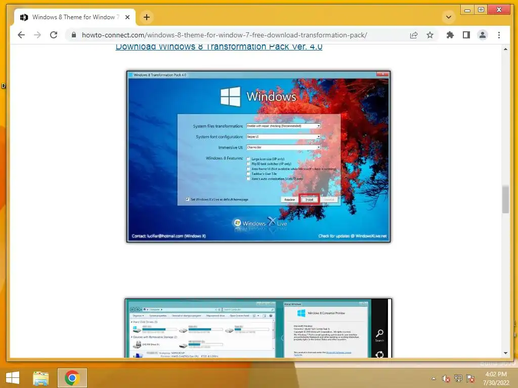Select the Windows 8 Theme tab
Image resolution: width=518 pixels, height=388 pixels.
pos(74,17)
